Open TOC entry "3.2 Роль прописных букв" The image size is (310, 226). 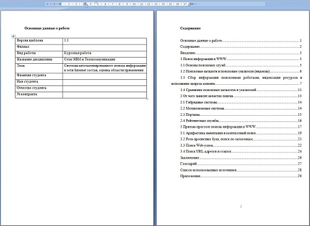pos(241,139)
